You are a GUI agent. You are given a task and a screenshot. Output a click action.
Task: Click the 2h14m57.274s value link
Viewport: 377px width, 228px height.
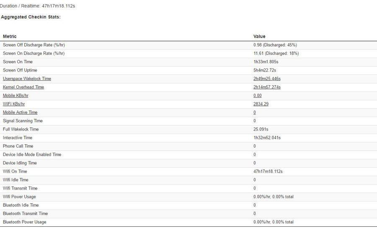click(267, 87)
